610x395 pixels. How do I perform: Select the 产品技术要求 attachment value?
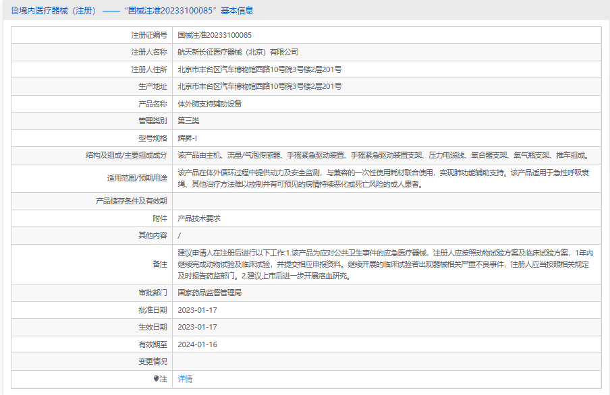click(199, 218)
